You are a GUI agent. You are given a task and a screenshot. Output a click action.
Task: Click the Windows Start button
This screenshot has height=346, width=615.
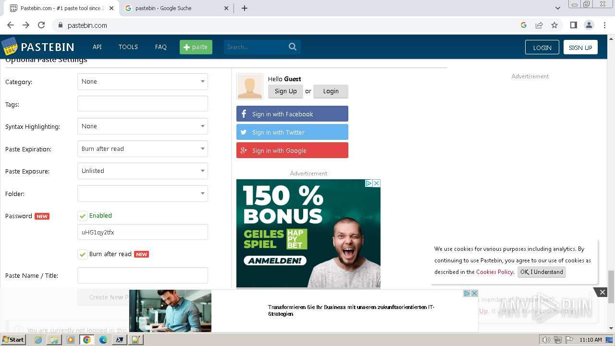point(13,339)
